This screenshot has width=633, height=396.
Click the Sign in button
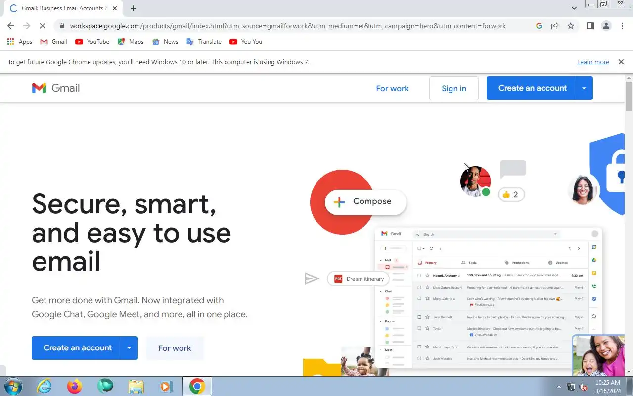tap(454, 88)
